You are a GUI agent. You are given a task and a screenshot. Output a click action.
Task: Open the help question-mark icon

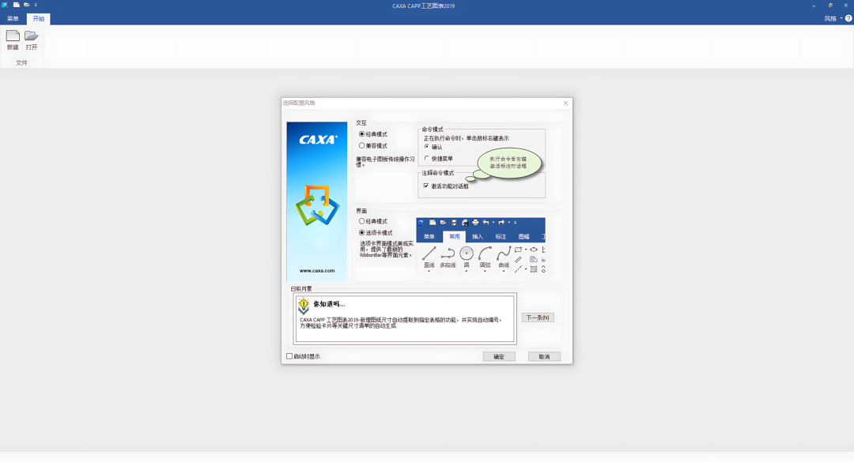point(848,18)
